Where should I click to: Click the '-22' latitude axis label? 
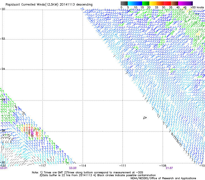coord(2,39)
